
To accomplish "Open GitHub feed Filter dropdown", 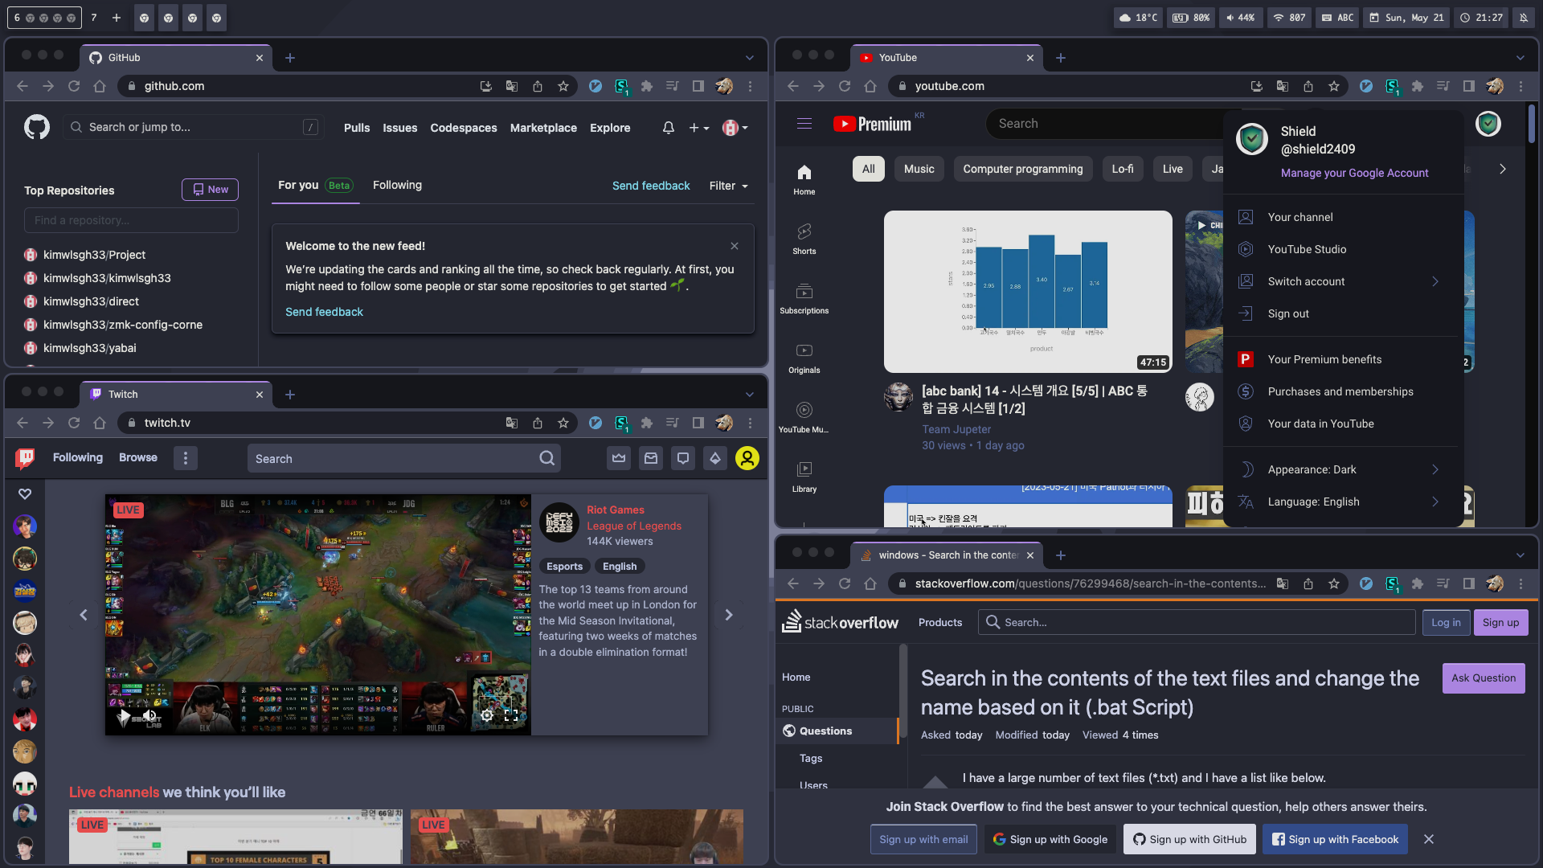I will point(728,186).
